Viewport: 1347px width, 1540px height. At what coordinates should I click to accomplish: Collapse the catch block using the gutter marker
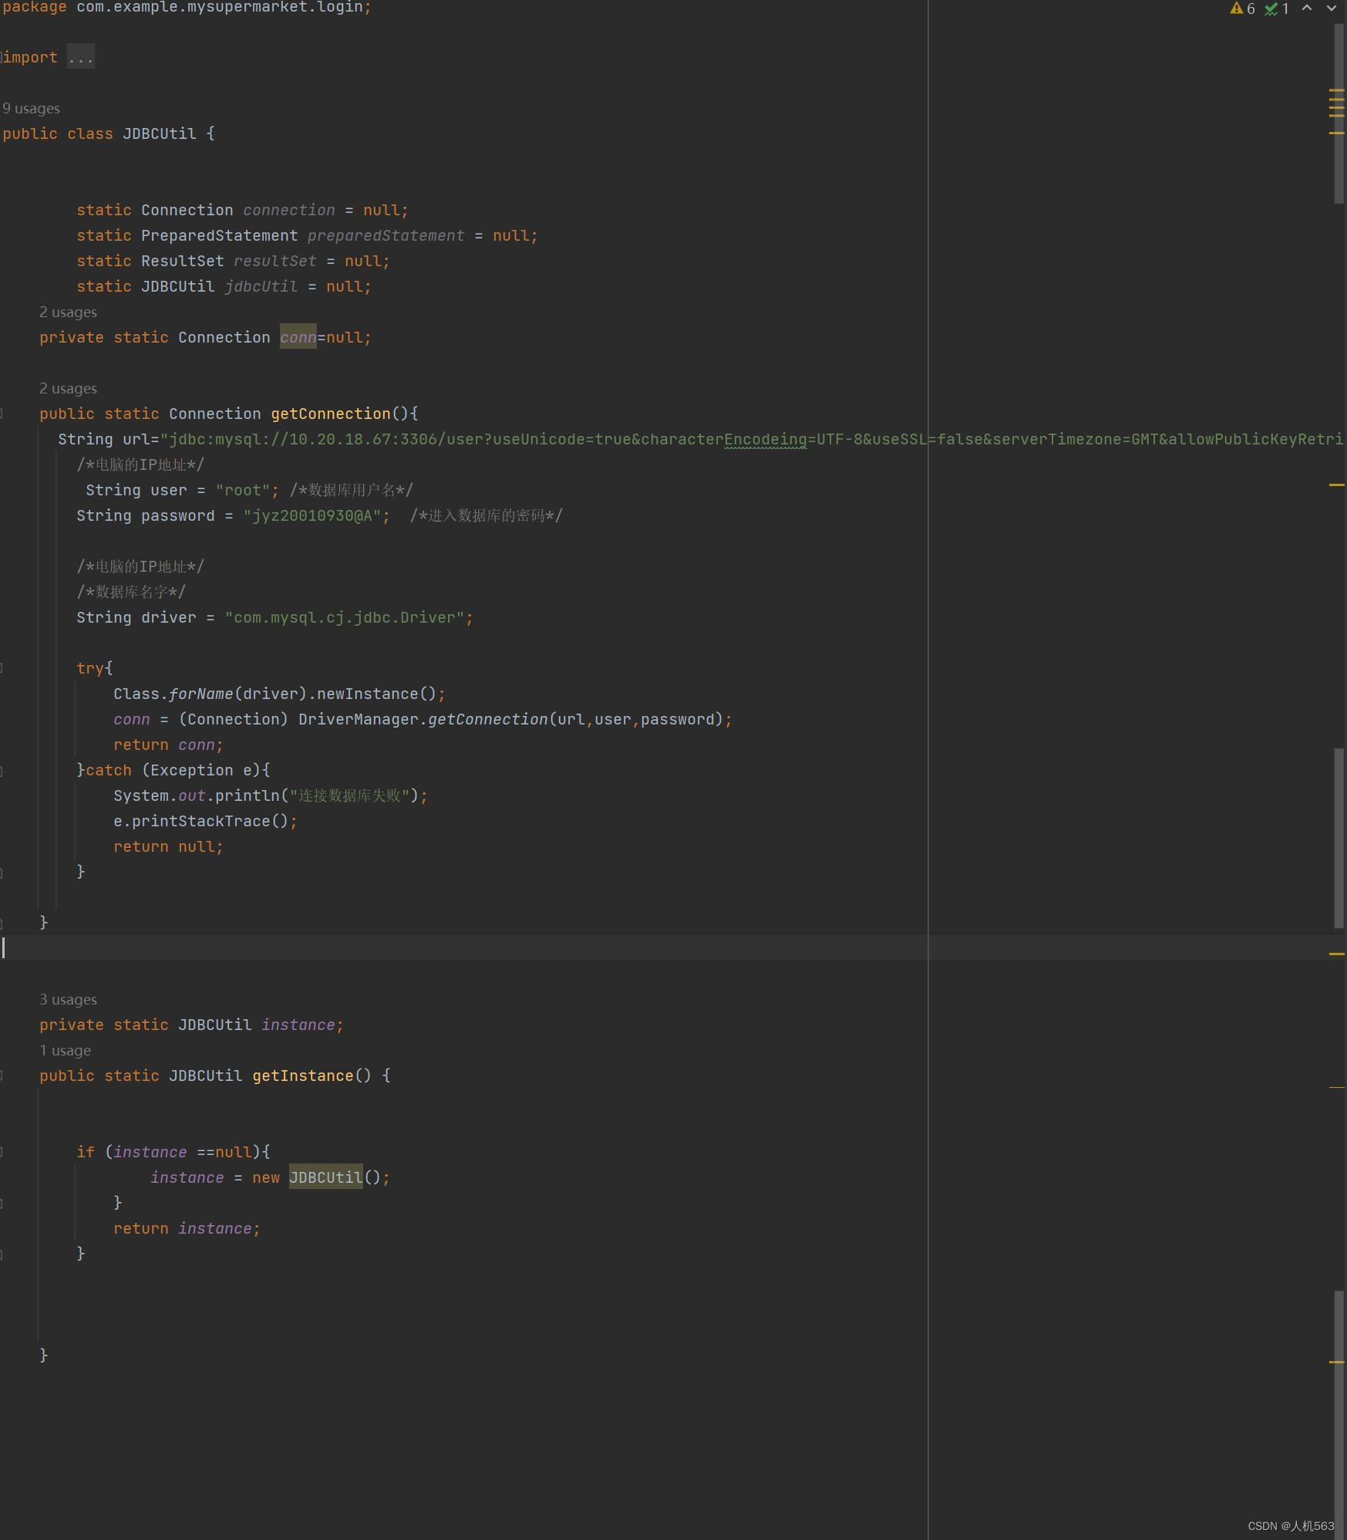click(3, 769)
